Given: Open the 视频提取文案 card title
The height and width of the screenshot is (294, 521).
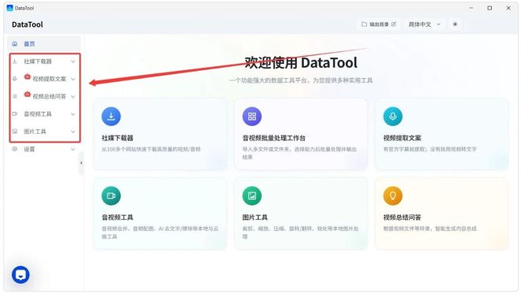Looking at the screenshot, I should point(402,138).
